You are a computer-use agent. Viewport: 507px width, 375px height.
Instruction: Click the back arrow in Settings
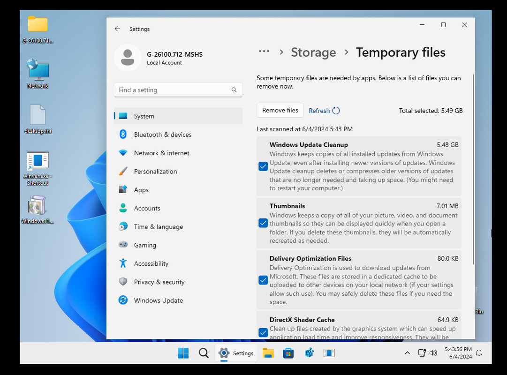click(x=117, y=29)
